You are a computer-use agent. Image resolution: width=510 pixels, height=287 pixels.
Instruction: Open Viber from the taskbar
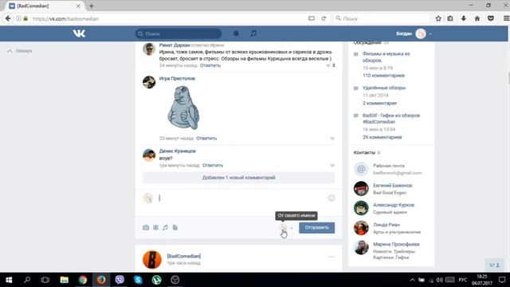click(120, 280)
